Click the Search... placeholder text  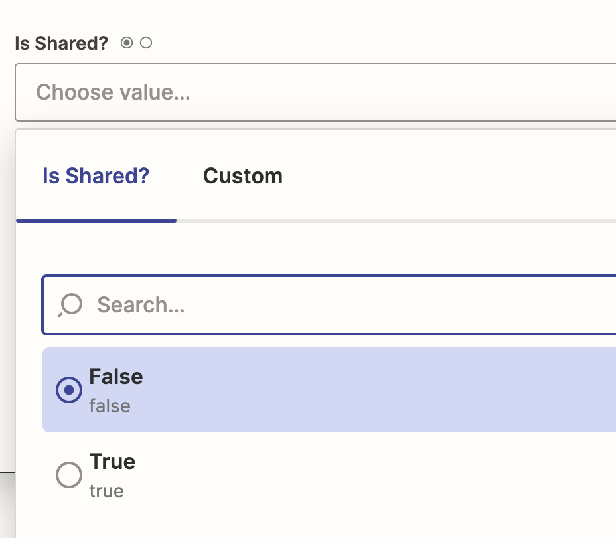pyautogui.click(x=141, y=305)
